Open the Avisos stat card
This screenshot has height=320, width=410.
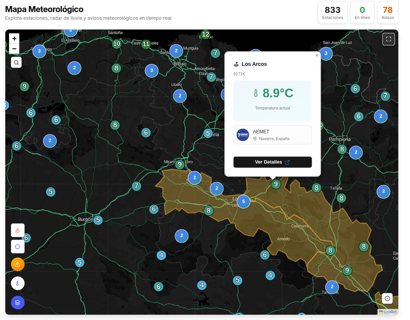(x=387, y=12)
